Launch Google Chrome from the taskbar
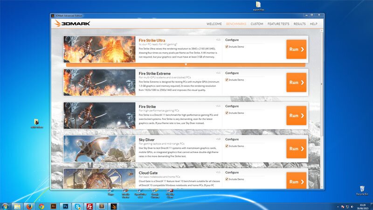The image size is (373, 210). [x=41, y=206]
